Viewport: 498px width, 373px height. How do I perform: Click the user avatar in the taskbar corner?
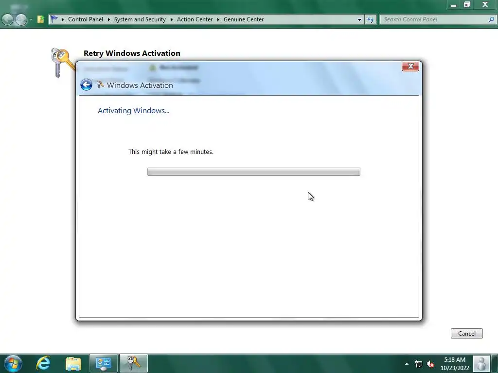pyautogui.click(x=481, y=363)
